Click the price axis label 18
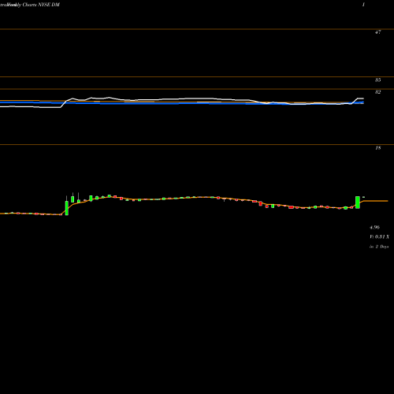Image resolution: width=394 pixels, height=394 pixels. click(377, 148)
